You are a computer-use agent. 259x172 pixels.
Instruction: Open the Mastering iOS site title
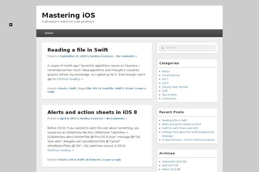click(69, 15)
